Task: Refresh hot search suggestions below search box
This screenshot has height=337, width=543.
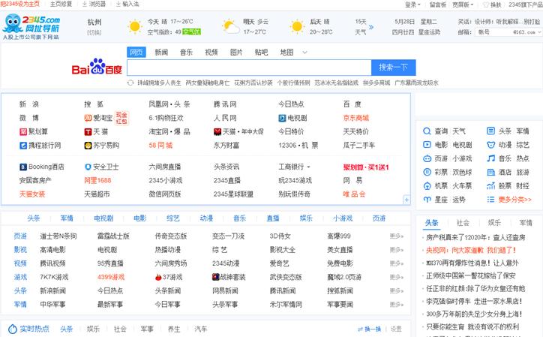Action: 130,83
